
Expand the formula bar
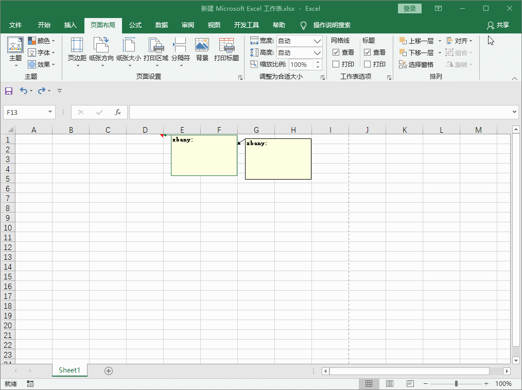click(515, 112)
